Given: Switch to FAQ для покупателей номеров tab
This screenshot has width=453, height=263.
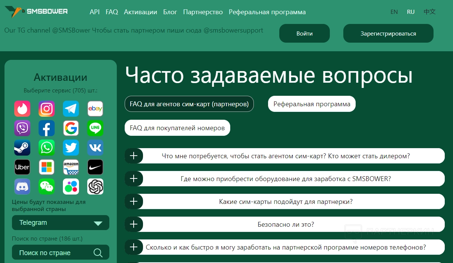Looking at the screenshot, I should tap(177, 128).
